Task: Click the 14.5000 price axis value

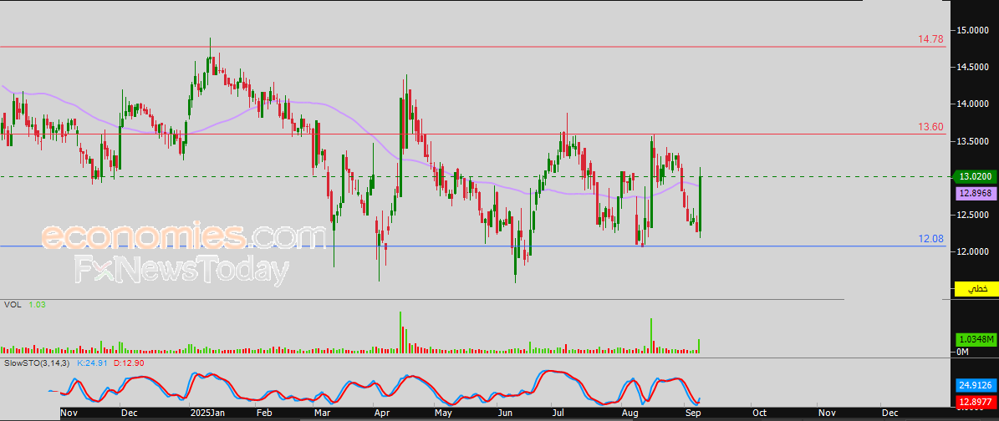Action: [x=973, y=67]
